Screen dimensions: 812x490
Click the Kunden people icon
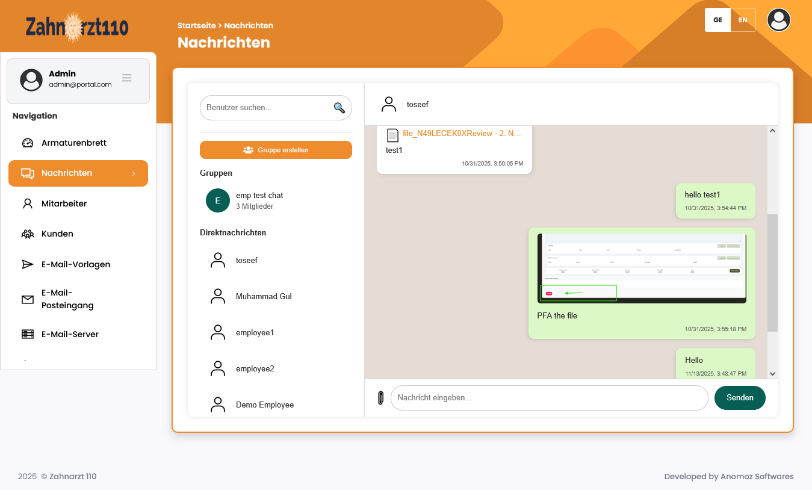pyautogui.click(x=28, y=234)
